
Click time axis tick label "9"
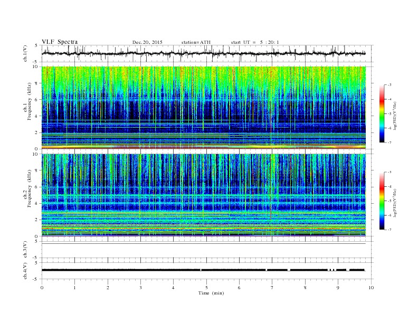coord(338,288)
